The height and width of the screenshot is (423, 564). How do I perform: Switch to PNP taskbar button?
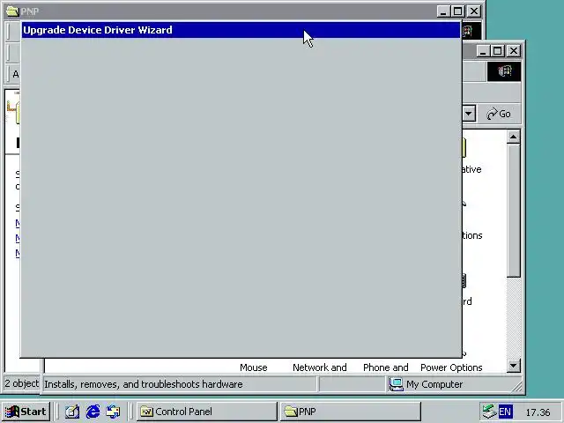click(350, 412)
